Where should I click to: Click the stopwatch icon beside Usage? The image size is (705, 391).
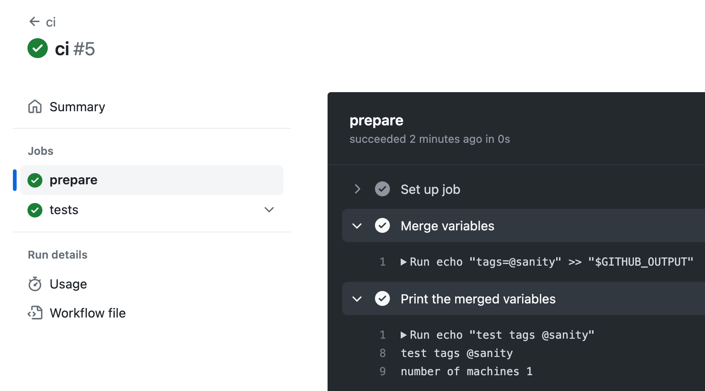pyautogui.click(x=35, y=284)
